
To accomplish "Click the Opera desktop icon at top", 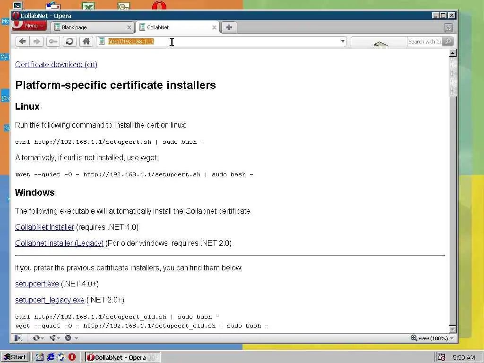I will tap(159, 5).
